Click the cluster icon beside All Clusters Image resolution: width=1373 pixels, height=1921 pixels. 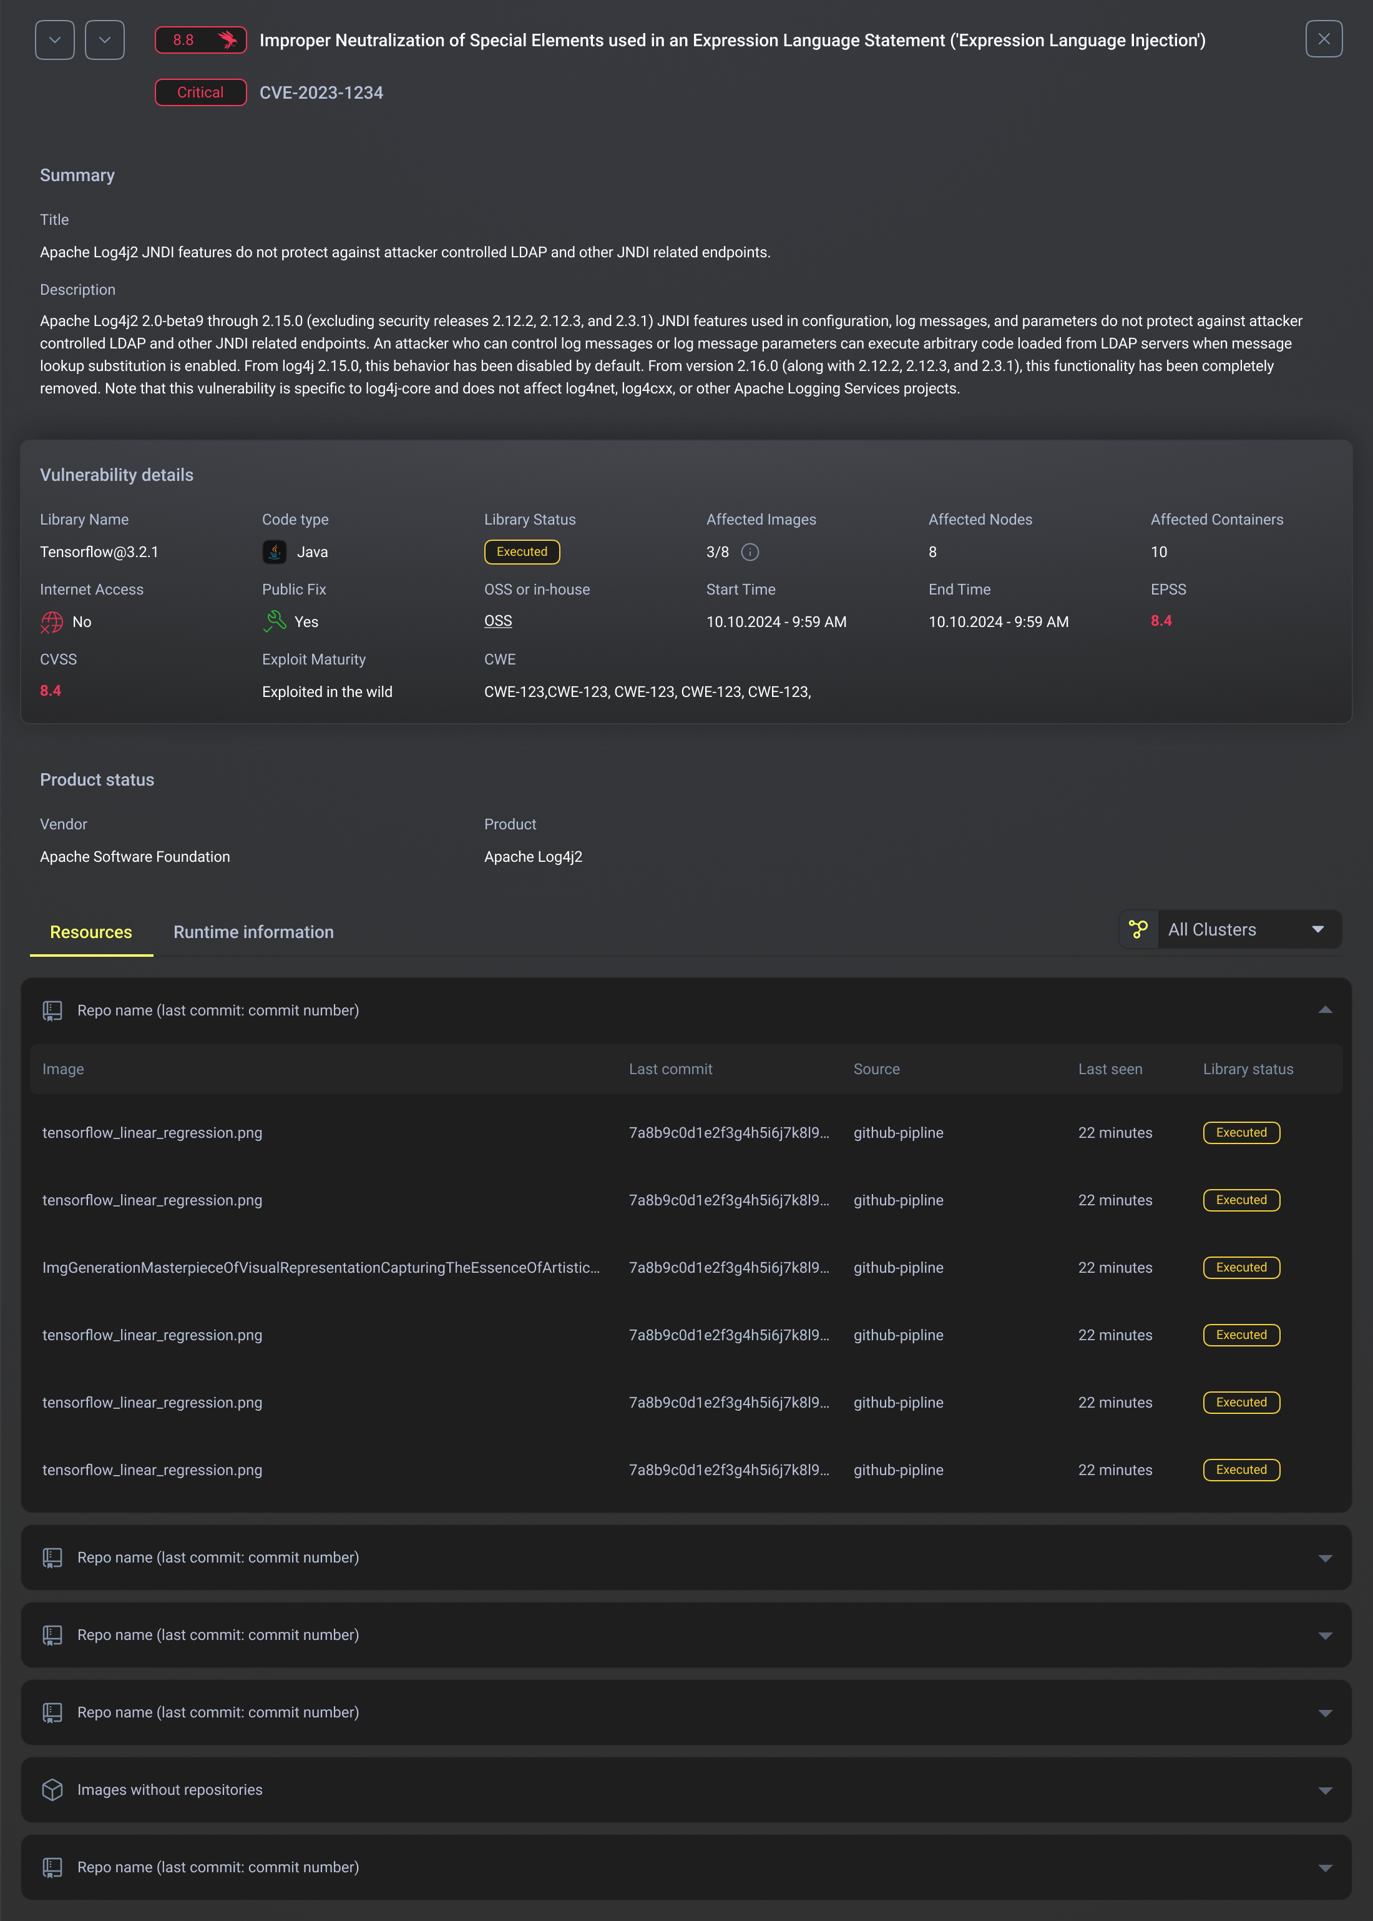point(1138,930)
